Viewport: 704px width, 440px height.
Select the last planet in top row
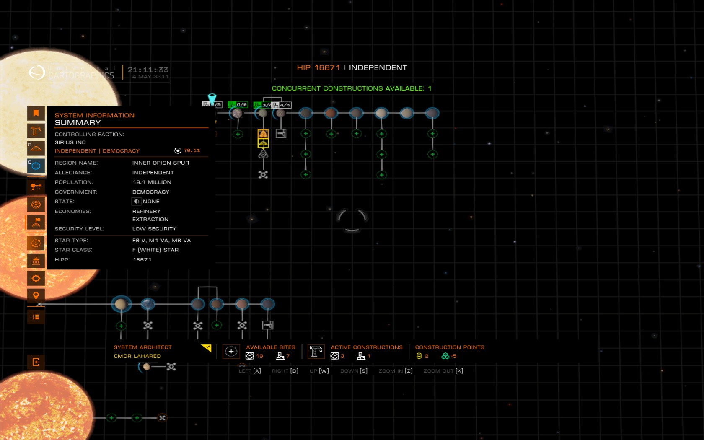point(432,113)
